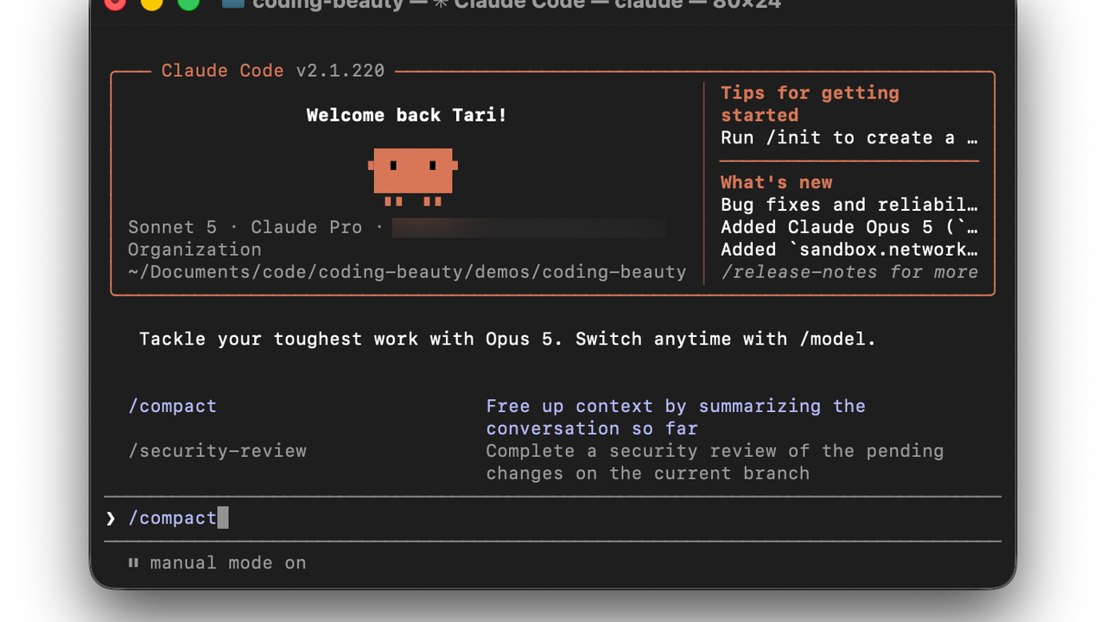Click the 'Organization' text line
Screen dimensions: 1106x622
(194, 250)
